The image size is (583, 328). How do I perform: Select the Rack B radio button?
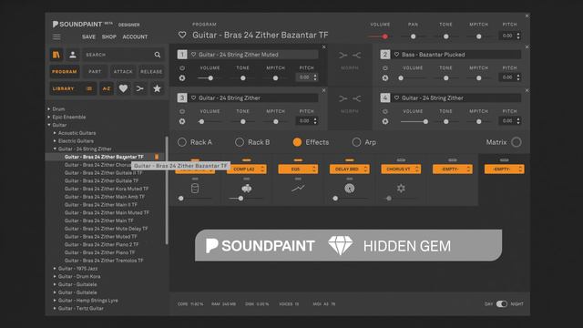click(x=240, y=142)
